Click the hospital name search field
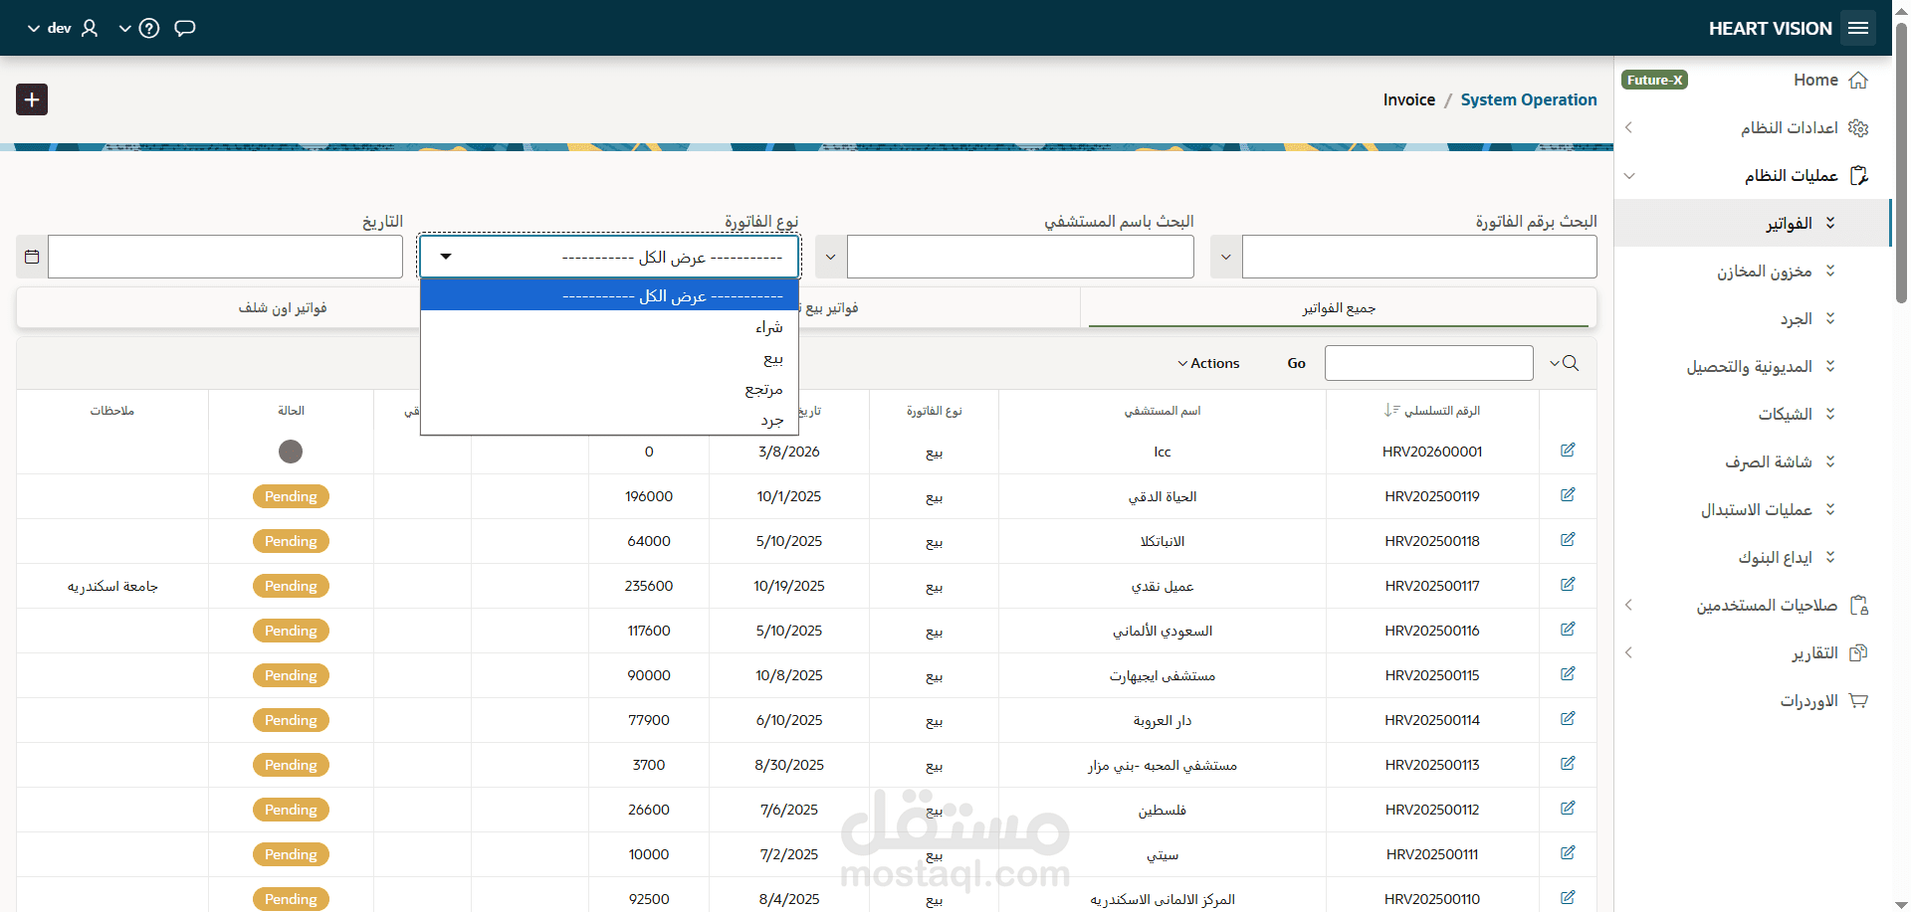This screenshot has height=912, width=1911. click(1020, 257)
